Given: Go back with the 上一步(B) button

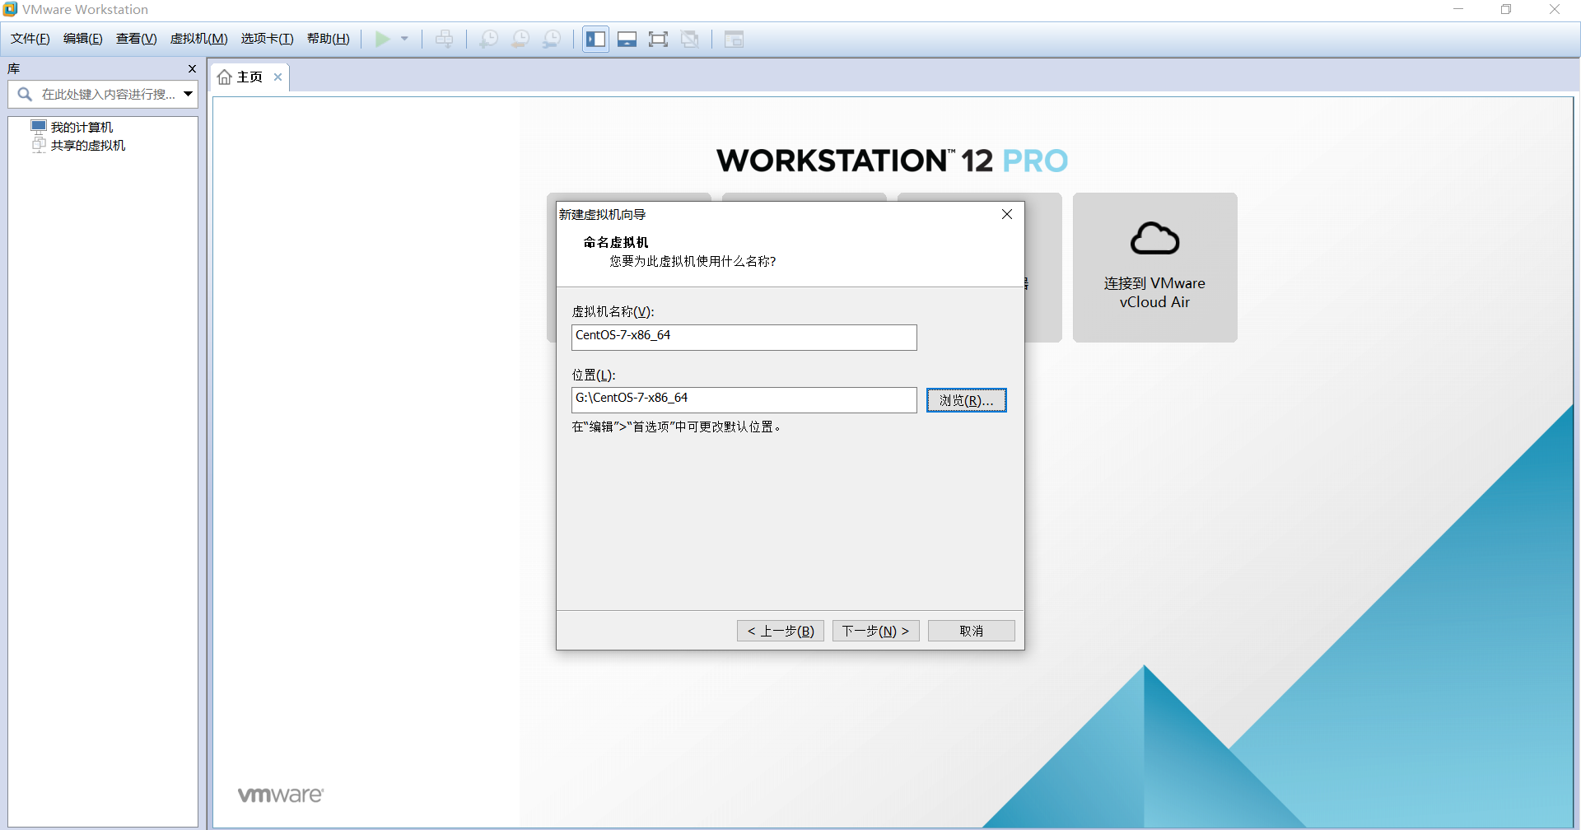Looking at the screenshot, I should tap(781, 631).
